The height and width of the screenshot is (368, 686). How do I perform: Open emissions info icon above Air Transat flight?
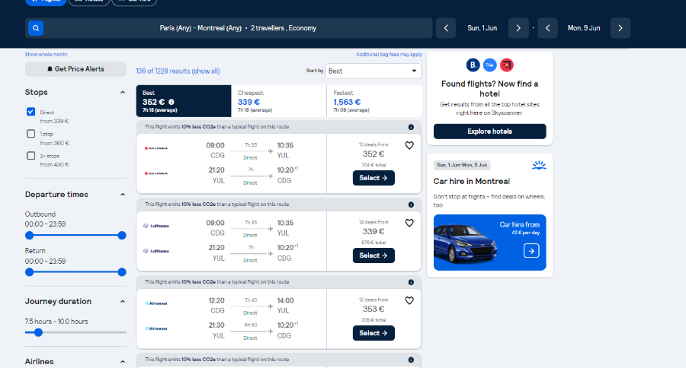[411, 282]
